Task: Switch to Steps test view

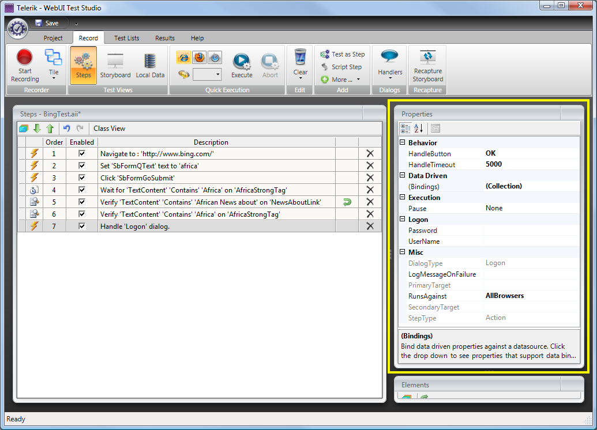Action: (84, 65)
